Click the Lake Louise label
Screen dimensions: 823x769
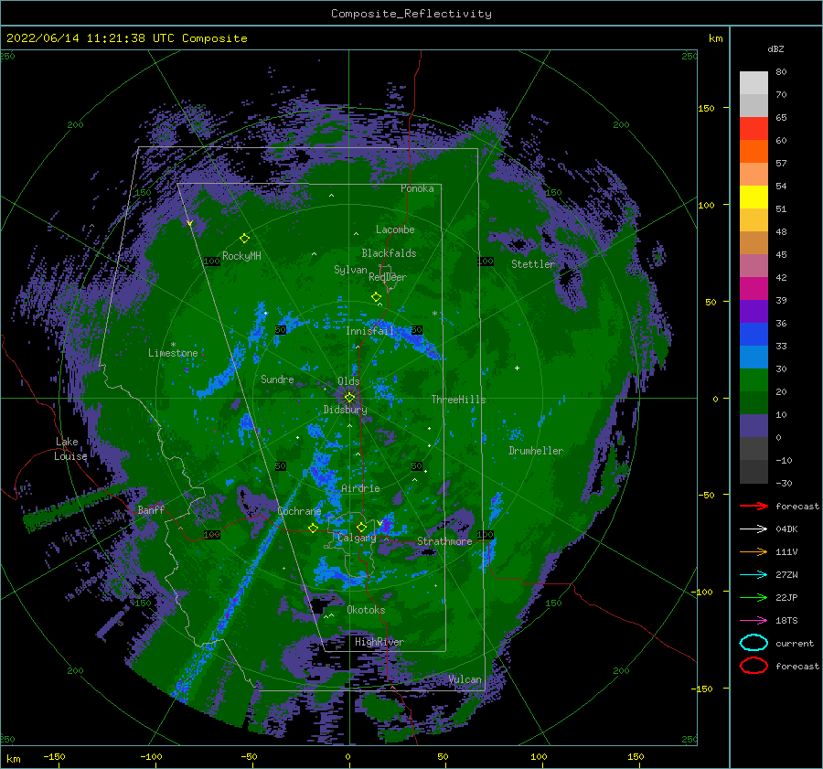(70, 449)
